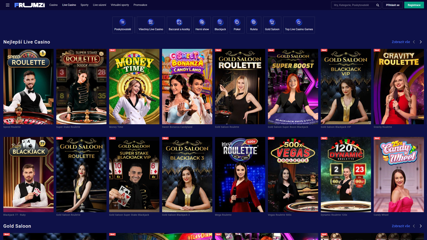Show next games in Nejlepší Live Casino
The width and height of the screenshot is (427, 240).
point(421,42)
